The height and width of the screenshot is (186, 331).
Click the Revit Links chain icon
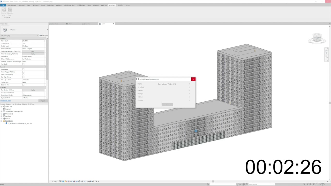[4, 121]
